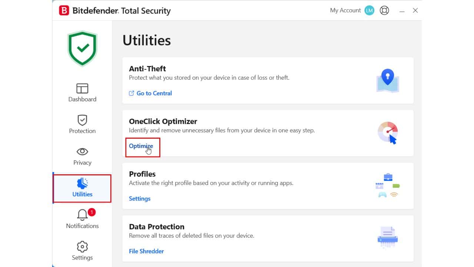Screen dimensions: 474x267
Task: Open the Dashboard section in sidebar
Action: click(82, 93)
